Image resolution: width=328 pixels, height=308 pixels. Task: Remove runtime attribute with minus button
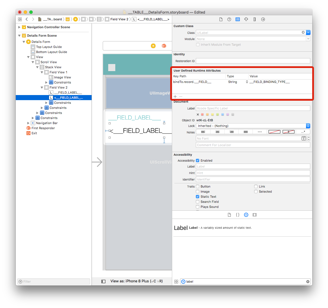[181, 96]
